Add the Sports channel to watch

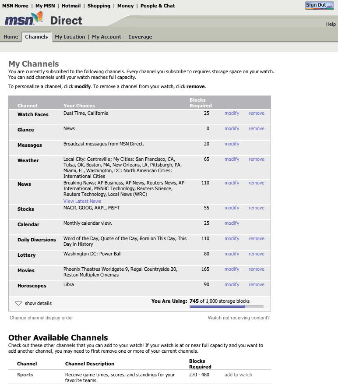[x=238, y=375]
